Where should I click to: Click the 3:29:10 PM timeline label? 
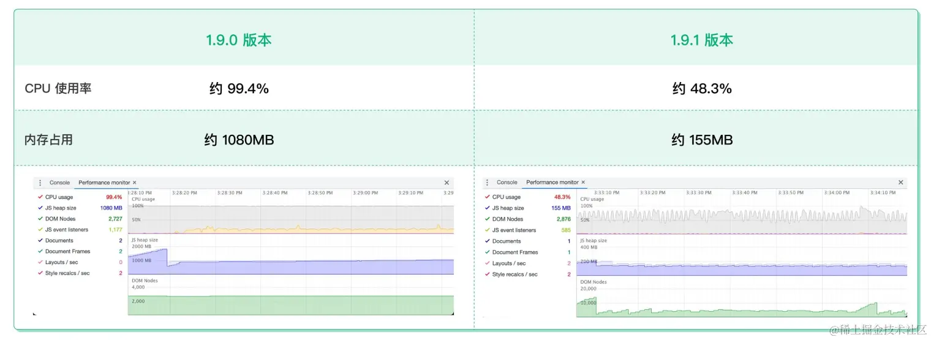(x=410, y=192)
